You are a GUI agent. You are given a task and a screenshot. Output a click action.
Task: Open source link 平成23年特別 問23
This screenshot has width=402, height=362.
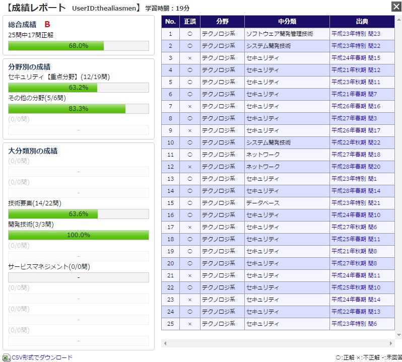pos(356,34)
